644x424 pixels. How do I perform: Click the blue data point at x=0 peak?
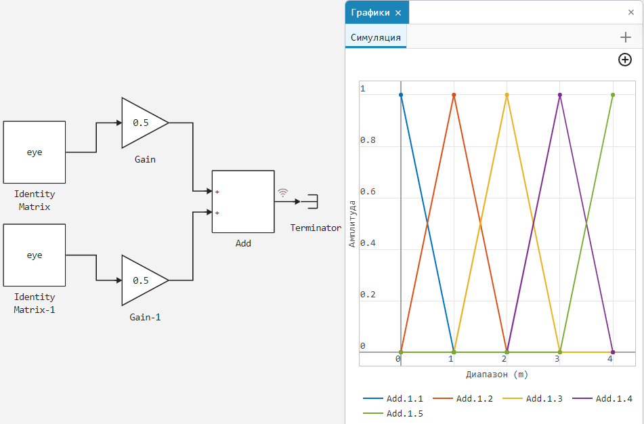pyautogui.click(x=401, y=95)
